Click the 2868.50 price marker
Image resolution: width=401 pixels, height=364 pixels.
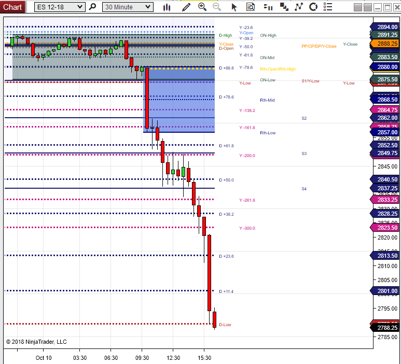pos(384,100)
